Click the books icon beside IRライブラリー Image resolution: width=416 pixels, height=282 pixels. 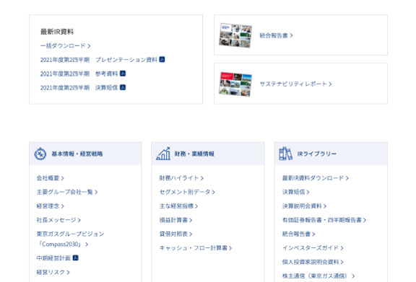286,154
